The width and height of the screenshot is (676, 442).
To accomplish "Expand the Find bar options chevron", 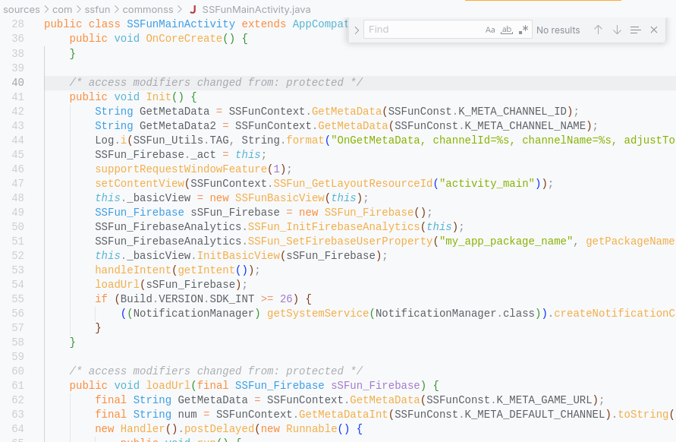I will 356,30.
